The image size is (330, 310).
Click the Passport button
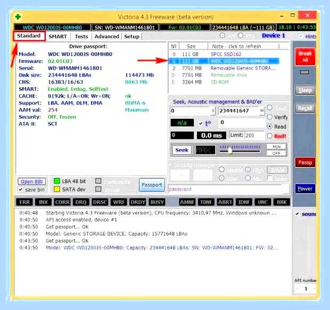click(x=152, y=185)
